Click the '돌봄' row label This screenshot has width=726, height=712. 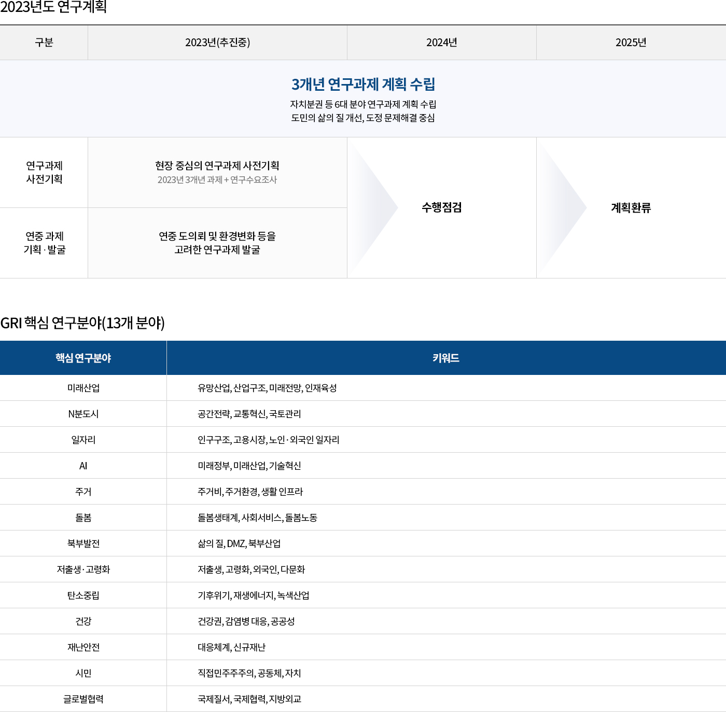83,518
